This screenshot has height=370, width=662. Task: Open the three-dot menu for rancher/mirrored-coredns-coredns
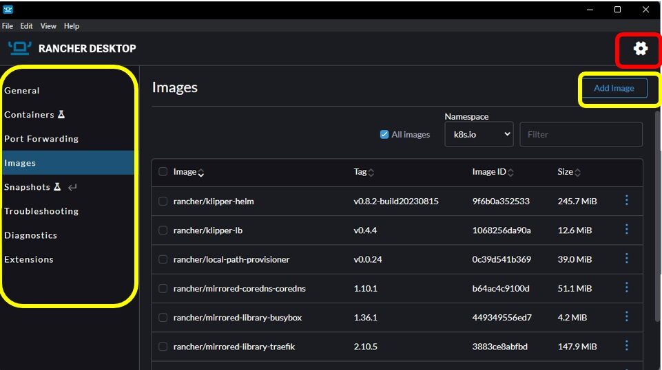[x=626, y=287]
